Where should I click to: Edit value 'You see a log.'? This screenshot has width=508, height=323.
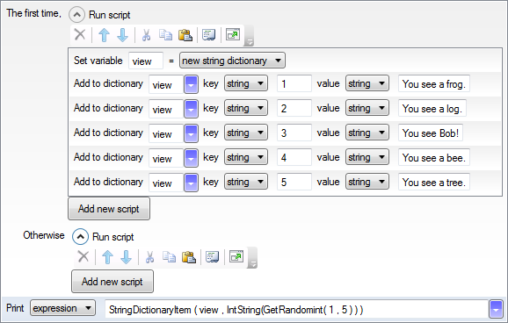(432, 109)
